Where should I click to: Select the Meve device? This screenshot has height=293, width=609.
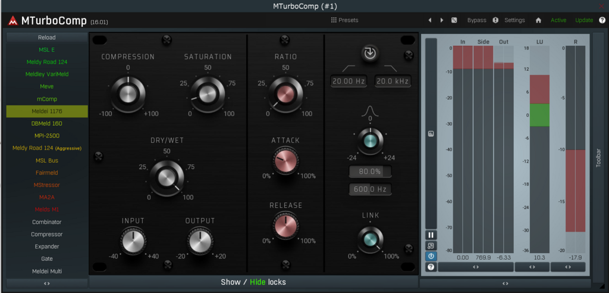(x=46, y=86)
